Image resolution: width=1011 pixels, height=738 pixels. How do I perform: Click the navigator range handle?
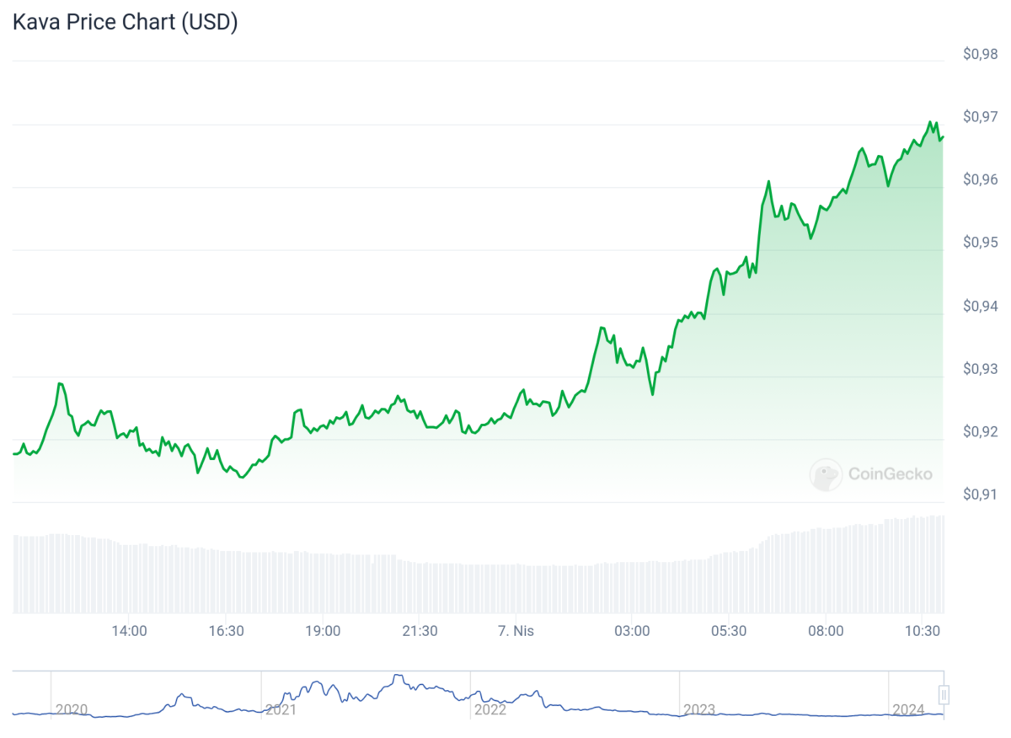click(x=944, y=694)
